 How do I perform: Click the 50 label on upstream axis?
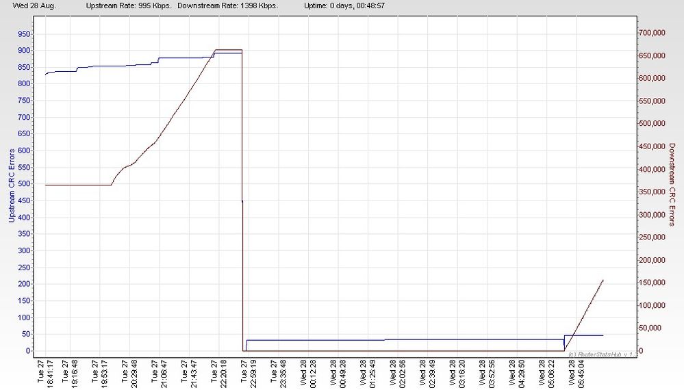point(26,334)
